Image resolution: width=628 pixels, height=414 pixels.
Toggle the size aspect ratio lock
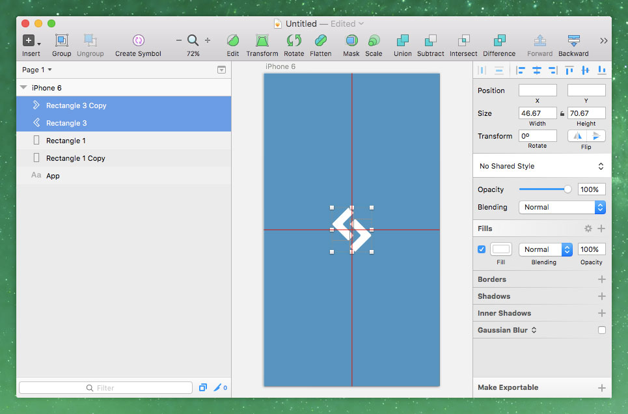tap(562, 113)
